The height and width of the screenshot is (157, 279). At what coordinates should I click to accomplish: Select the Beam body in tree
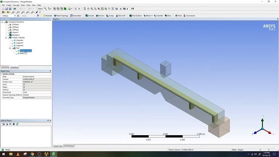22,53
